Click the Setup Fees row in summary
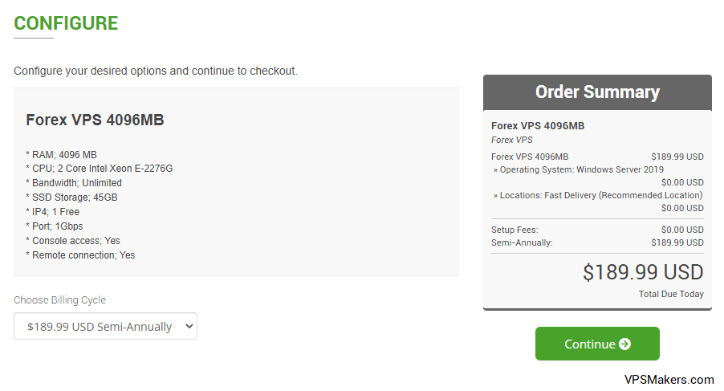The height and width of the screenshot is (391, 724). pos(597,230)
